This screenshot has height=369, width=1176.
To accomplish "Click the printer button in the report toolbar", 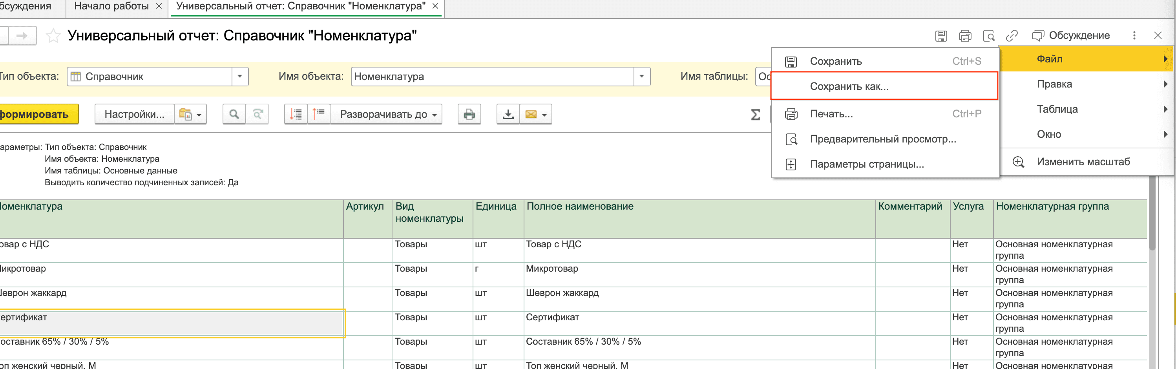I will click(469, 114).
